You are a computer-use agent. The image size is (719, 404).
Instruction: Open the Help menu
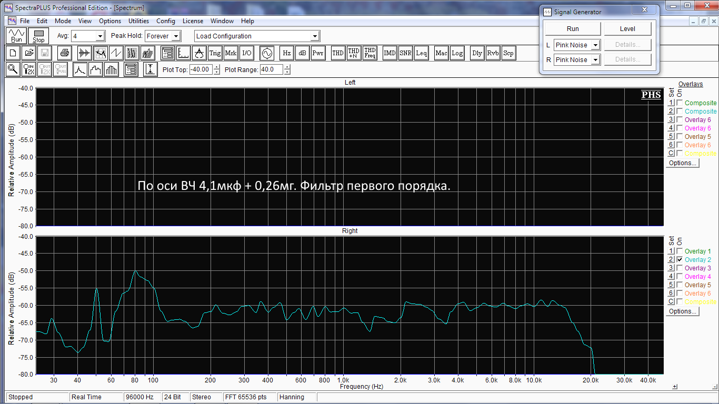pos(247,21)
